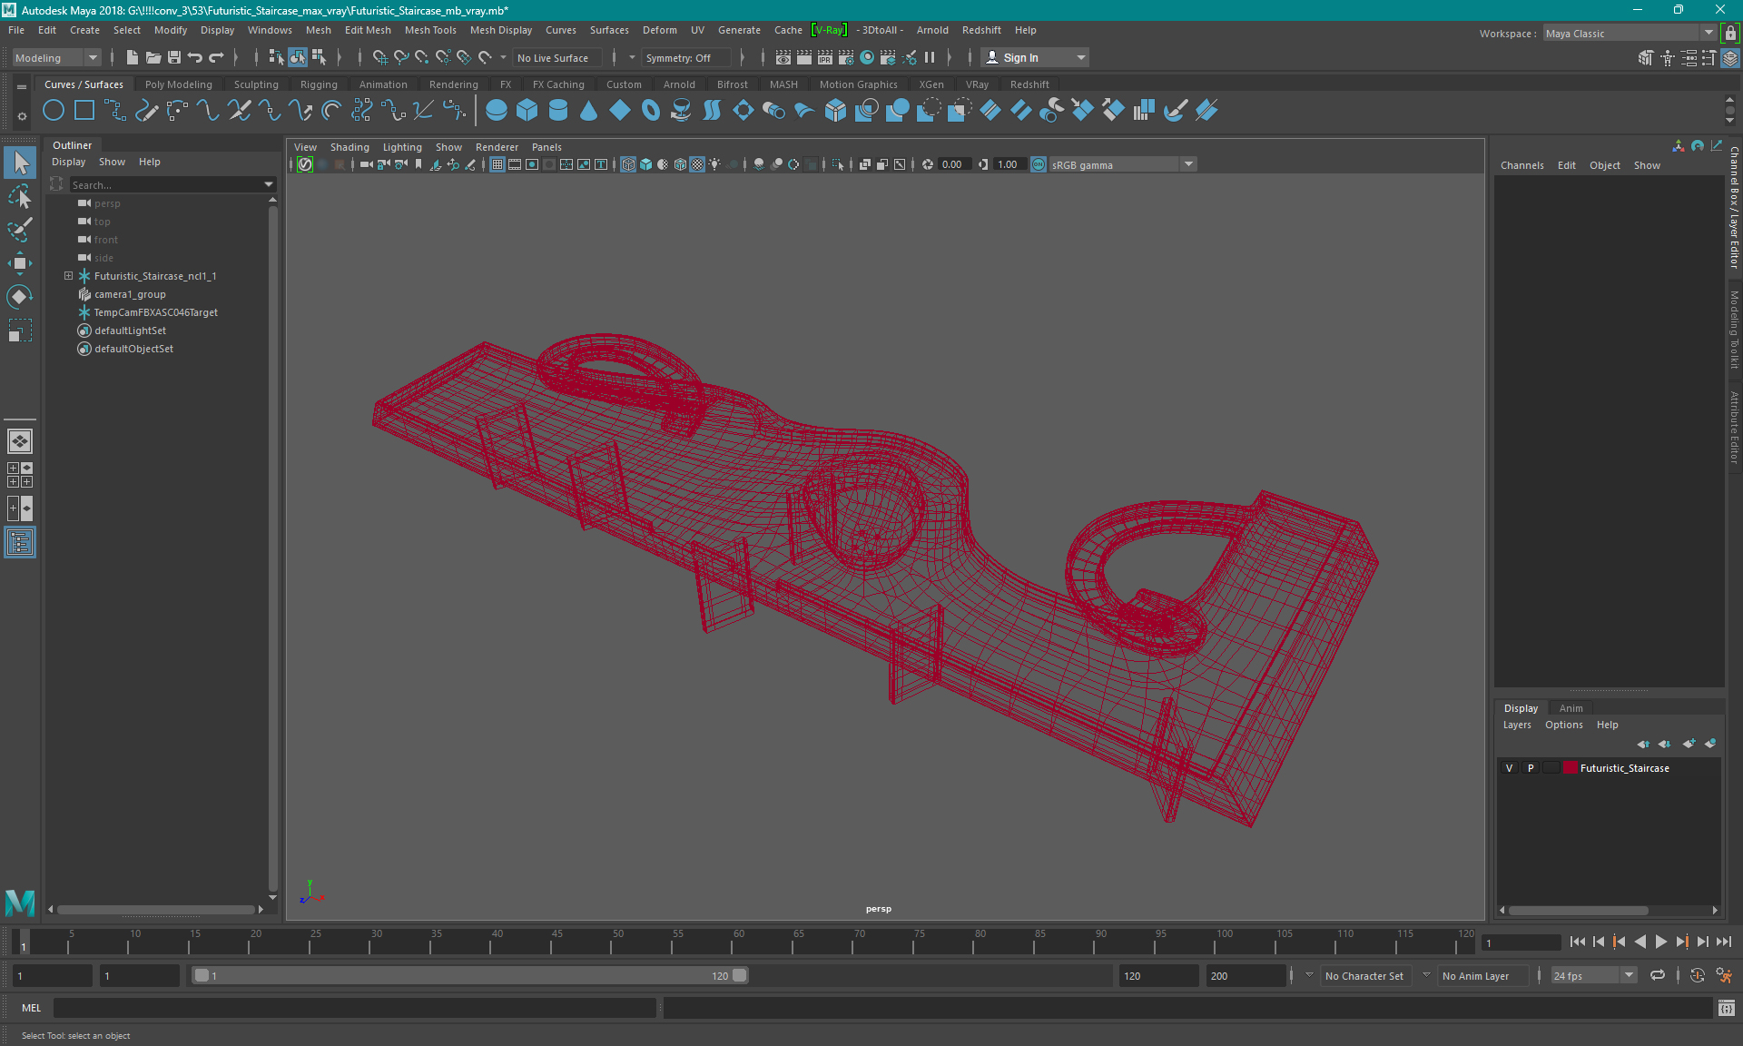Activate the Lasso select tool
Screen dimensions: 1743x1046
[x=19, y=196]
